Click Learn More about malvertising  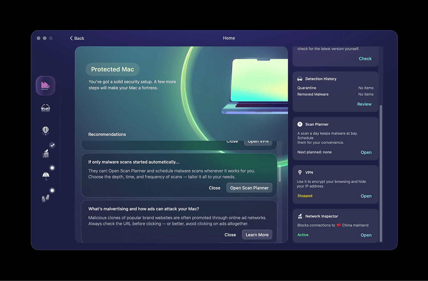(257, 235)
